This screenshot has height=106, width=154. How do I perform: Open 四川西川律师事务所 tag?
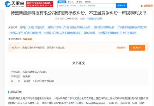pyautogui.click(x=104, y=27)
